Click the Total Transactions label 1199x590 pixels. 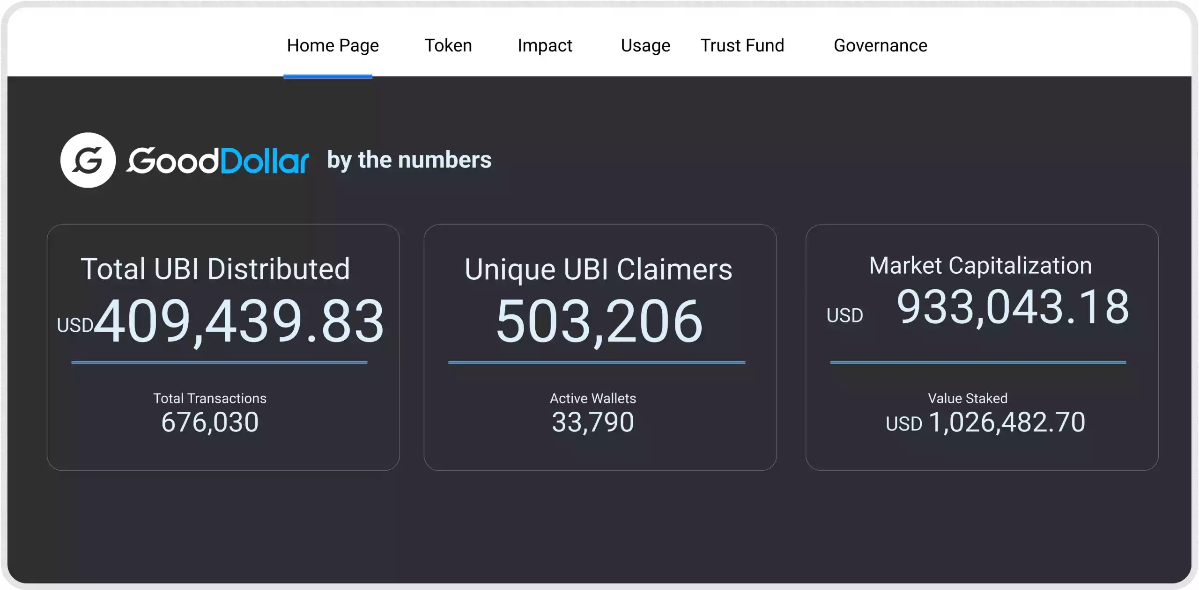(x=210, y=398)
